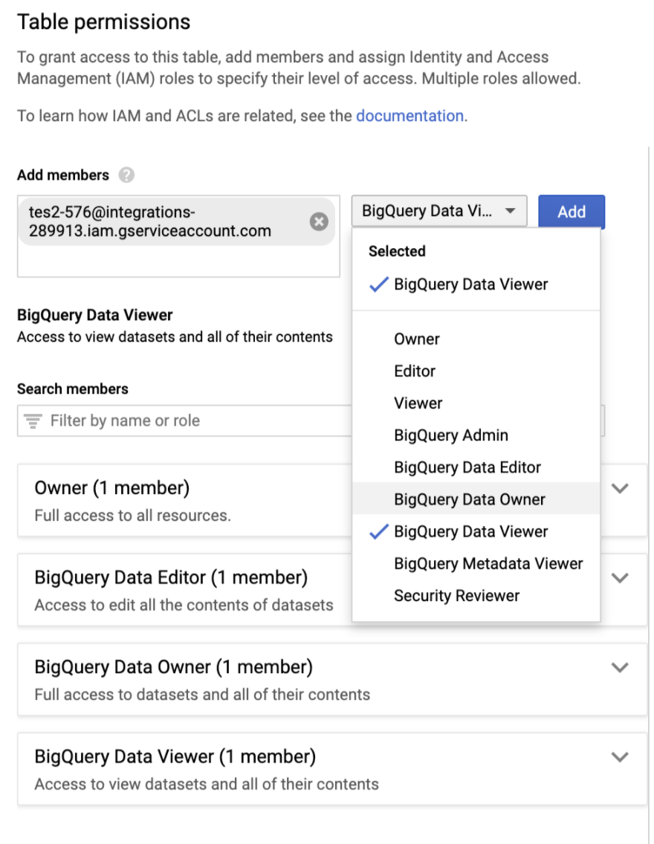This screenshot has height=844, width=654.
Task: Expand the BigQuery Data Viewer (1 member) chevron
Action: [620, 757]
